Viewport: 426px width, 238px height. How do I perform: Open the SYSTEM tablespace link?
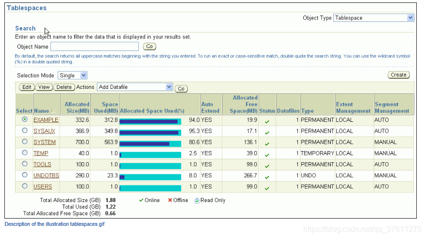point(45,142)
